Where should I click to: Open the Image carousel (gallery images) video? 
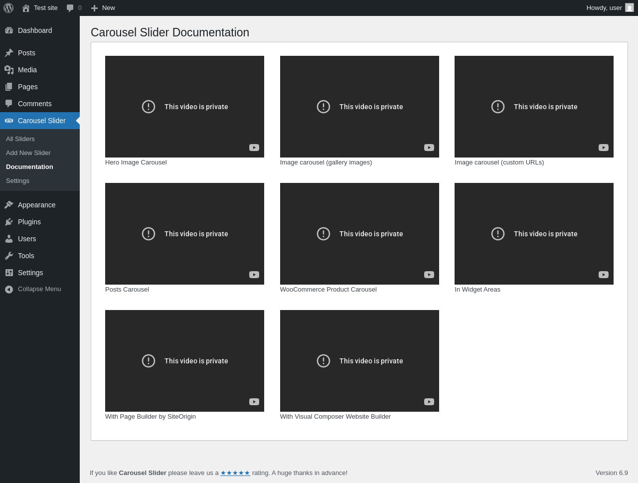(x=359, y=107)
